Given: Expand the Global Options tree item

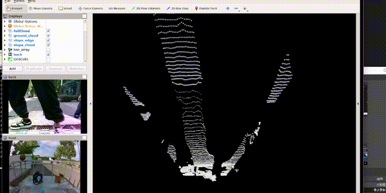Looking at the screenshot, I should point(5,21).
